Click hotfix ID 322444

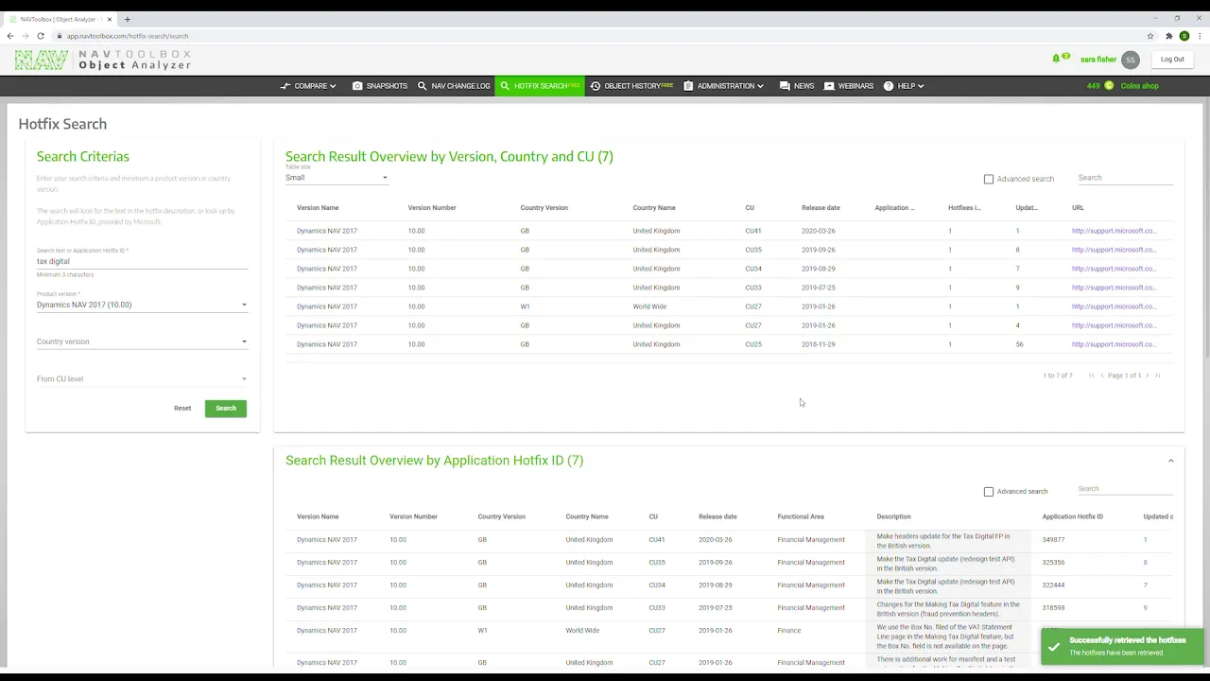tap(1053, 585)
